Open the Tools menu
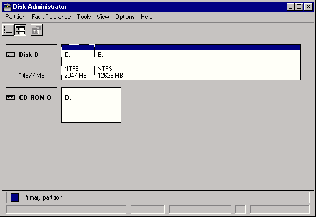Screen dimensions: 316x217 click(x=84, y=17)
